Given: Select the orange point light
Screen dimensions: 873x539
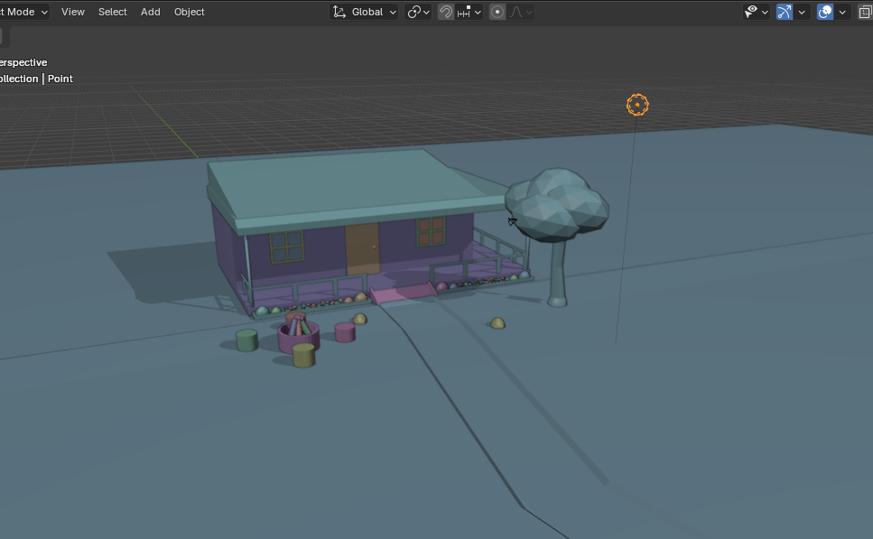Looking at the screenshot, I should point(637,105).
